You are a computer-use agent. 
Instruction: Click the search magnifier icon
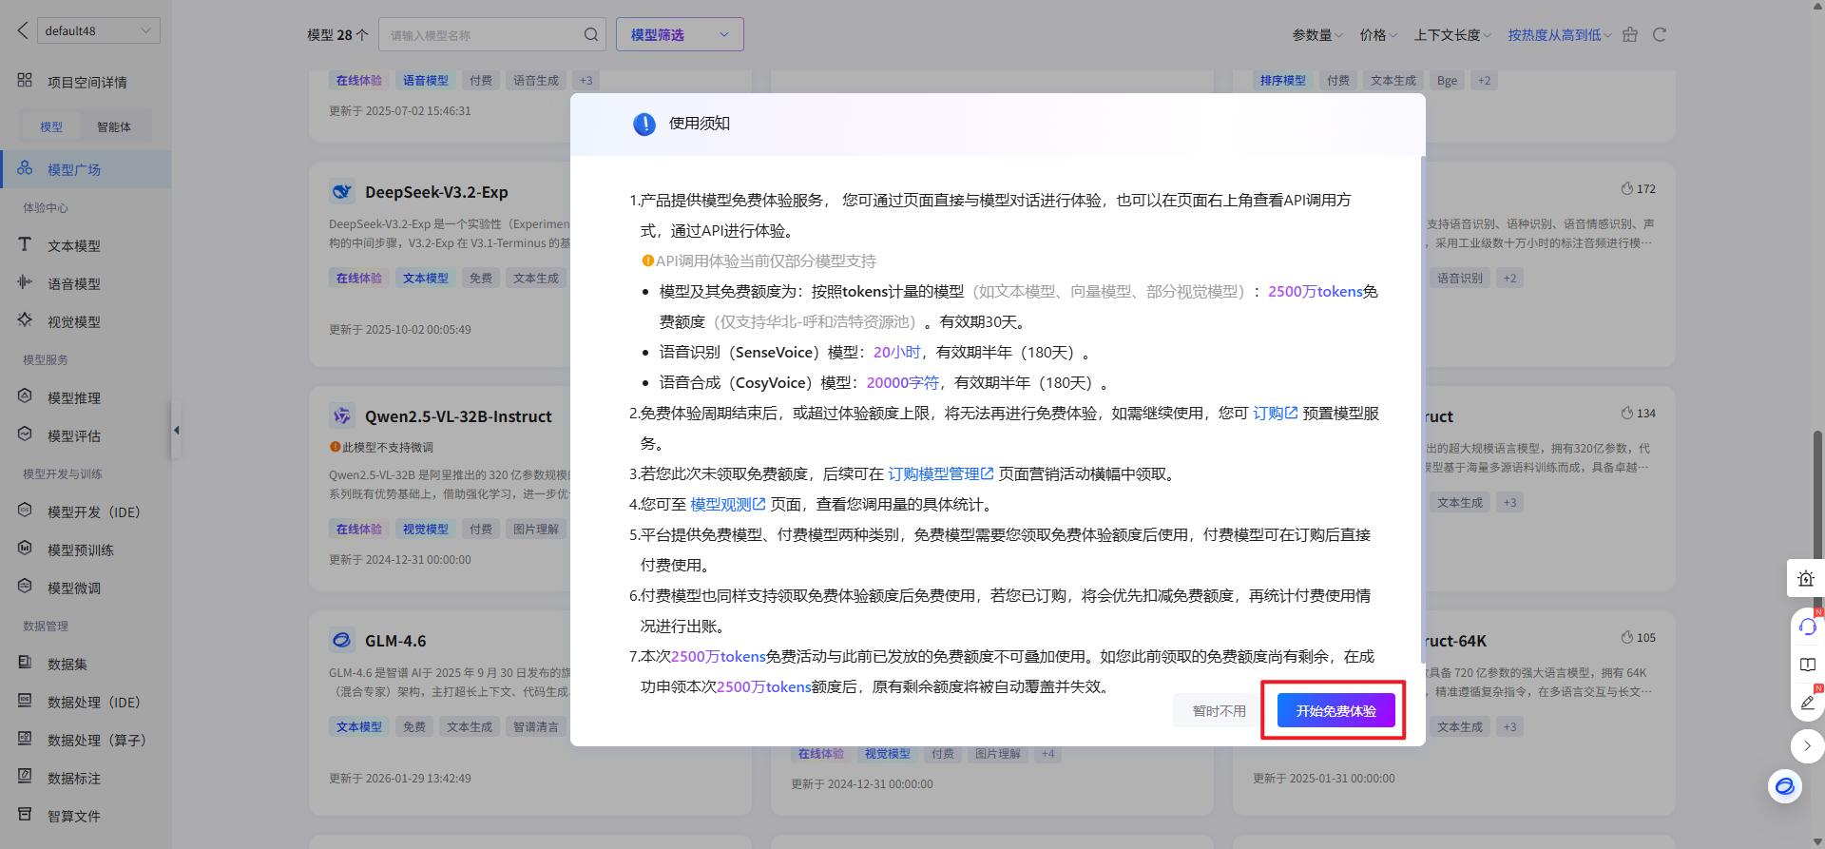pos(591,35)
